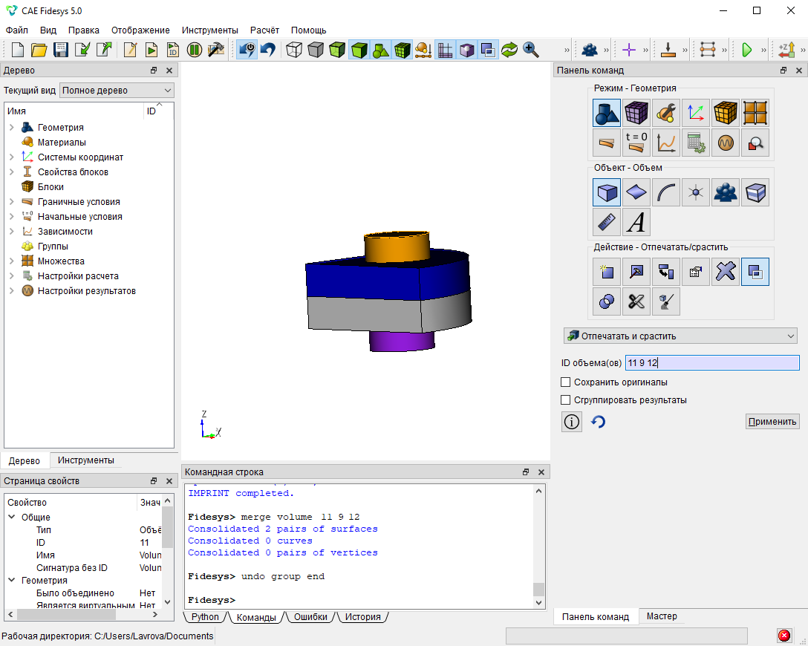Switch to the Ошибки tab
Image resolution: width=808 pixels, height=646 pixels.
[310, 616]
